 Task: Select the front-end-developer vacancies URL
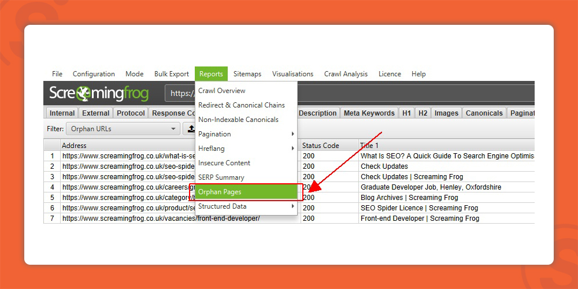pyautogui.click(x=161, y=218)
